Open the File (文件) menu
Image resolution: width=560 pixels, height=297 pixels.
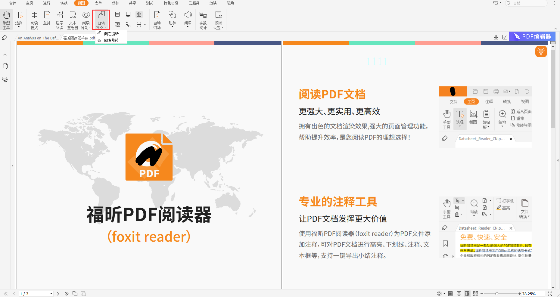(x=13, y=3)
